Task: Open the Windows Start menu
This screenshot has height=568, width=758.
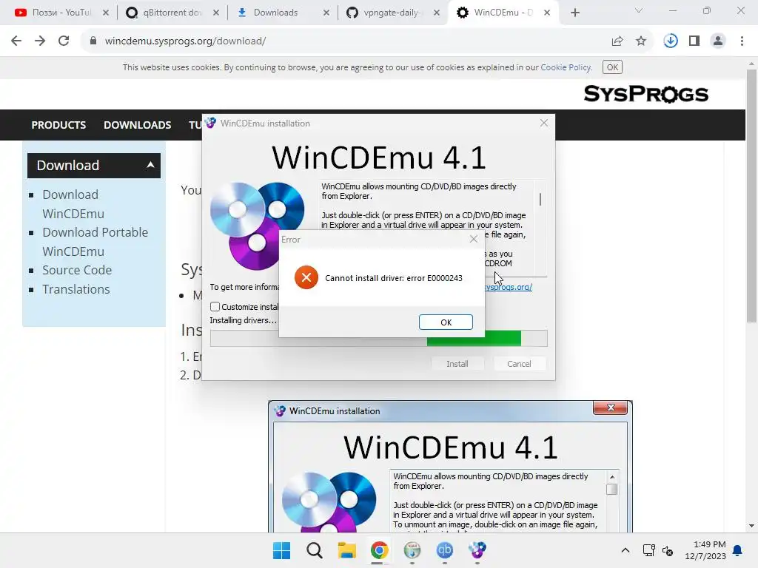Action: pos(281,550)
